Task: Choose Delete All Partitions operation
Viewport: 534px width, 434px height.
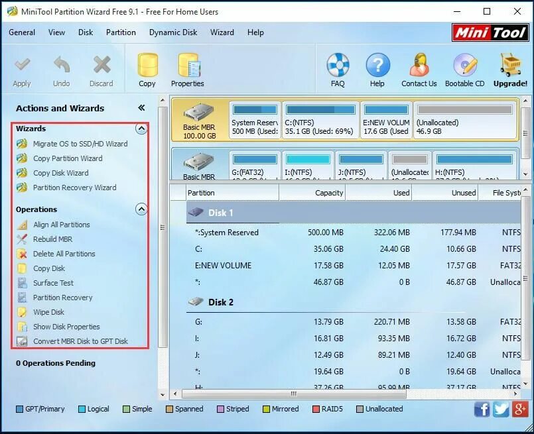Action: (x=64, y=254)
